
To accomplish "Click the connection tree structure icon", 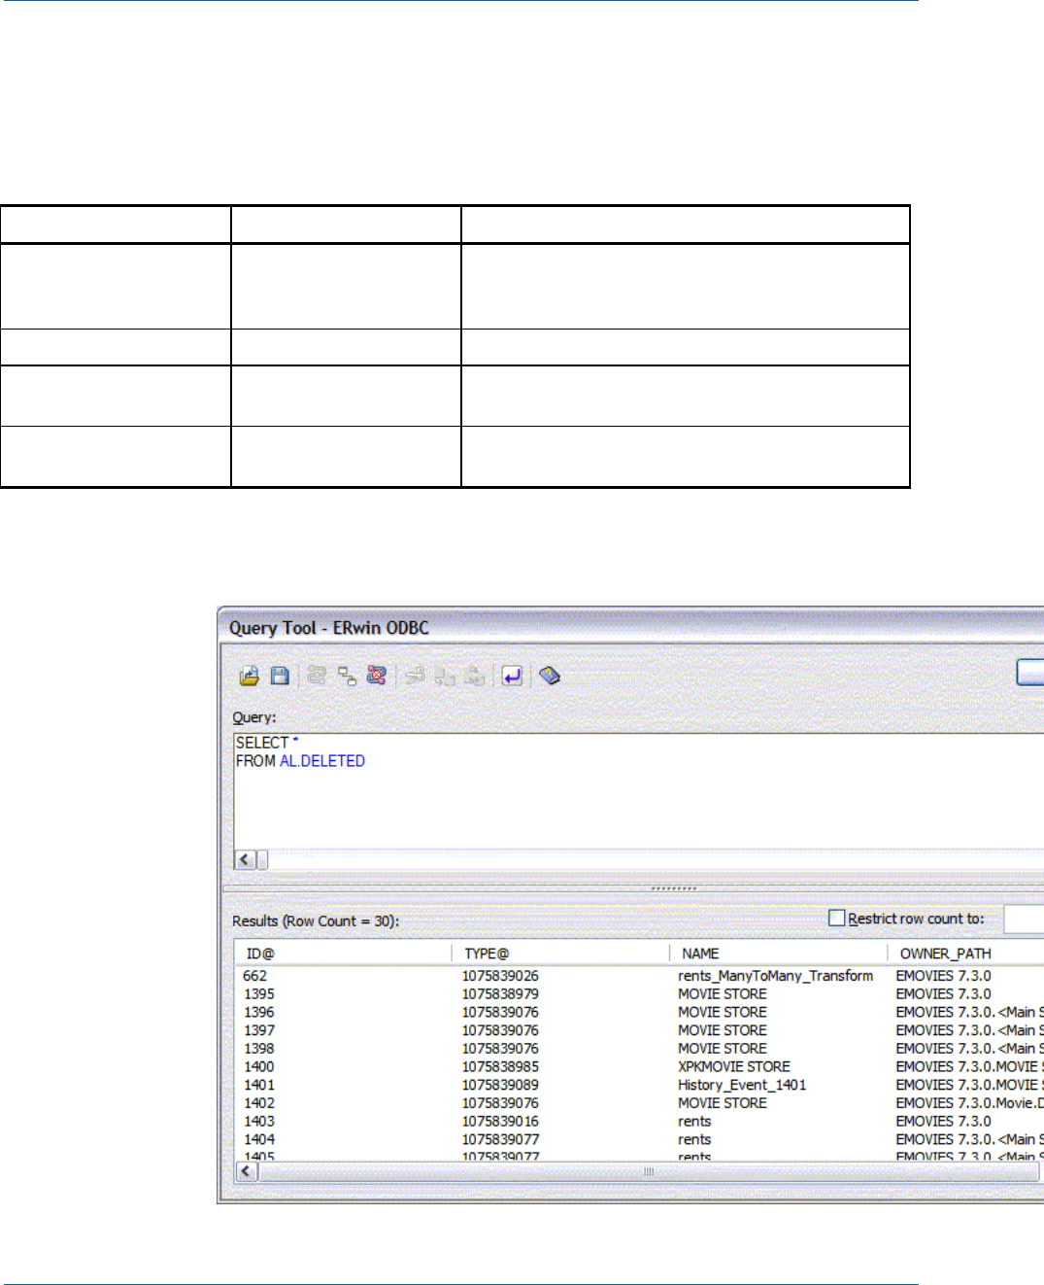I will (x=347, y=676).
